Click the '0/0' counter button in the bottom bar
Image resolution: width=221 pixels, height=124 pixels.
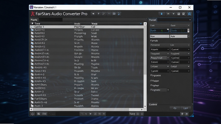click(44, 114)
